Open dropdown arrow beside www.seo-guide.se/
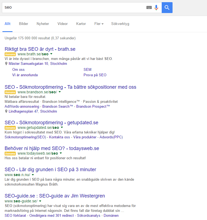Image resolution: width=207 pixels, height=220 pixels. click(40, 201)
